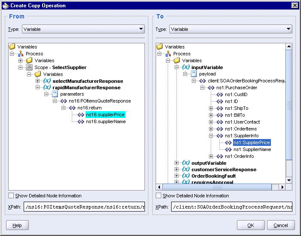Screen dimensions: 301x236
Task: Click element icon of ns1:SupplierName
Action: click(228, 149)
